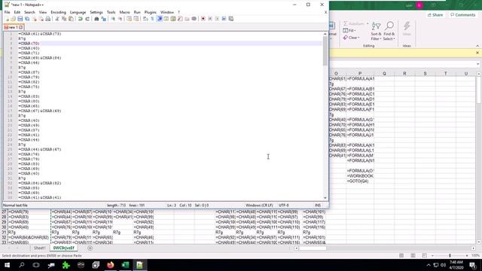Click the Save recorded macro icon
482x271 pixels.
(x=231, y=19)
